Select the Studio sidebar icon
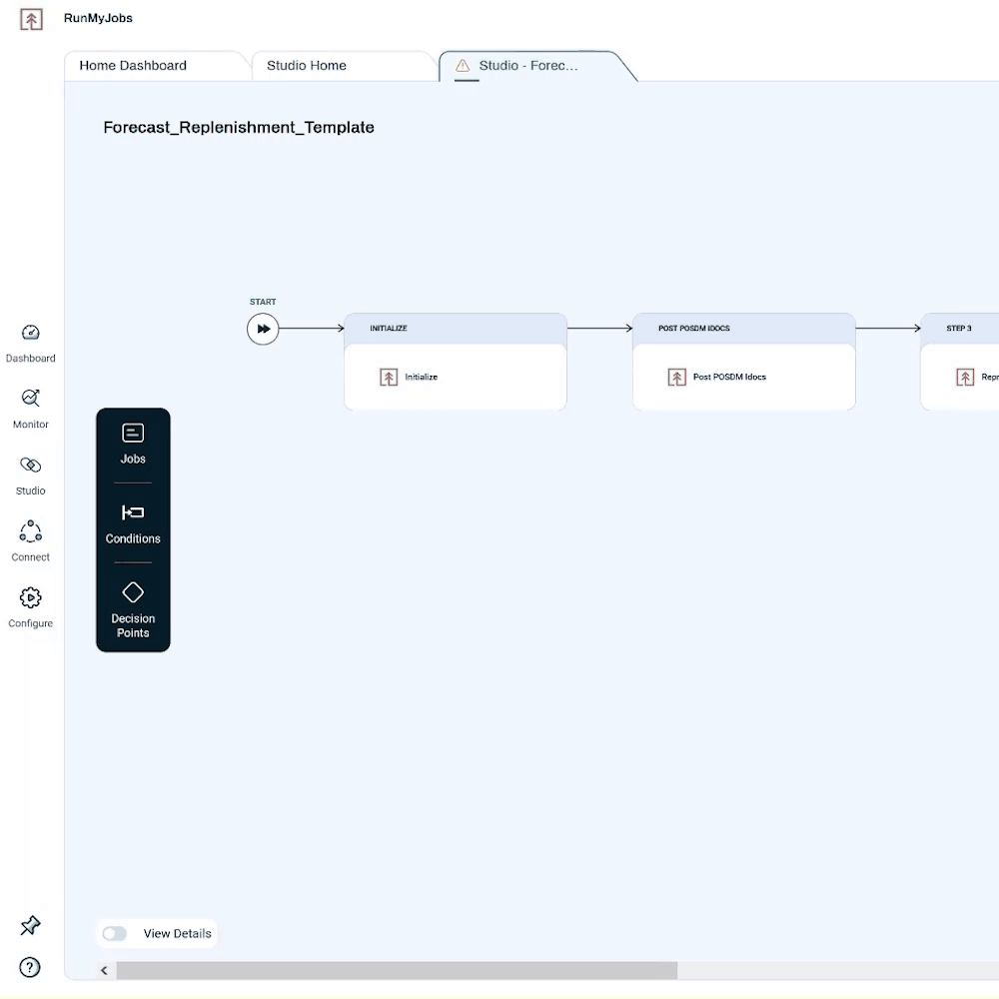Viewport: 999px width, 999px height. [x=30, y=466]
